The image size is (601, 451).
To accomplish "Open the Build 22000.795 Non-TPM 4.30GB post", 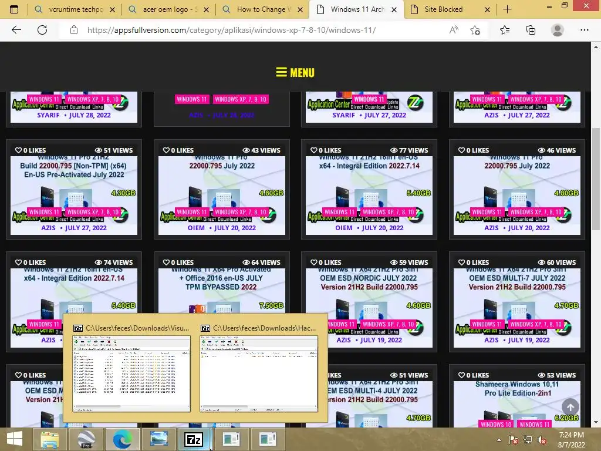I will pos(74,189).
